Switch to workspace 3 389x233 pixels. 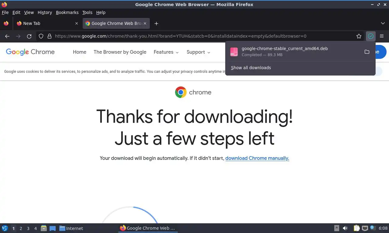[28, 228]
